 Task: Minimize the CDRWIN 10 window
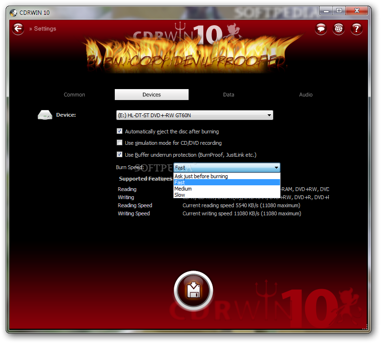pos(326,11)
